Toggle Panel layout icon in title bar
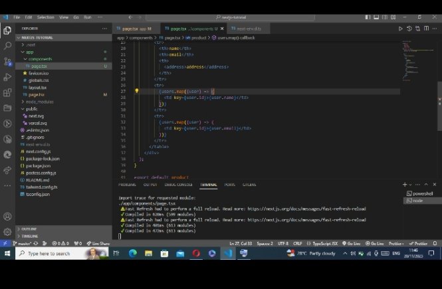Viewport: 442px width, 289px height. pyautogui.click(x=376, y=17)
